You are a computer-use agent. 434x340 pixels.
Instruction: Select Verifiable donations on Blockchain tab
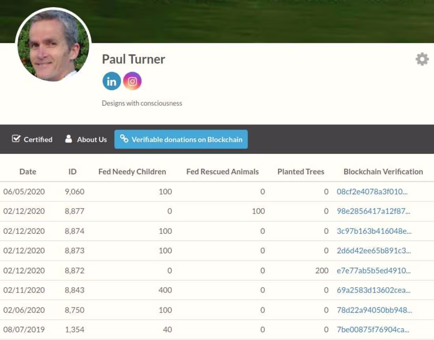tap(181, 139)
